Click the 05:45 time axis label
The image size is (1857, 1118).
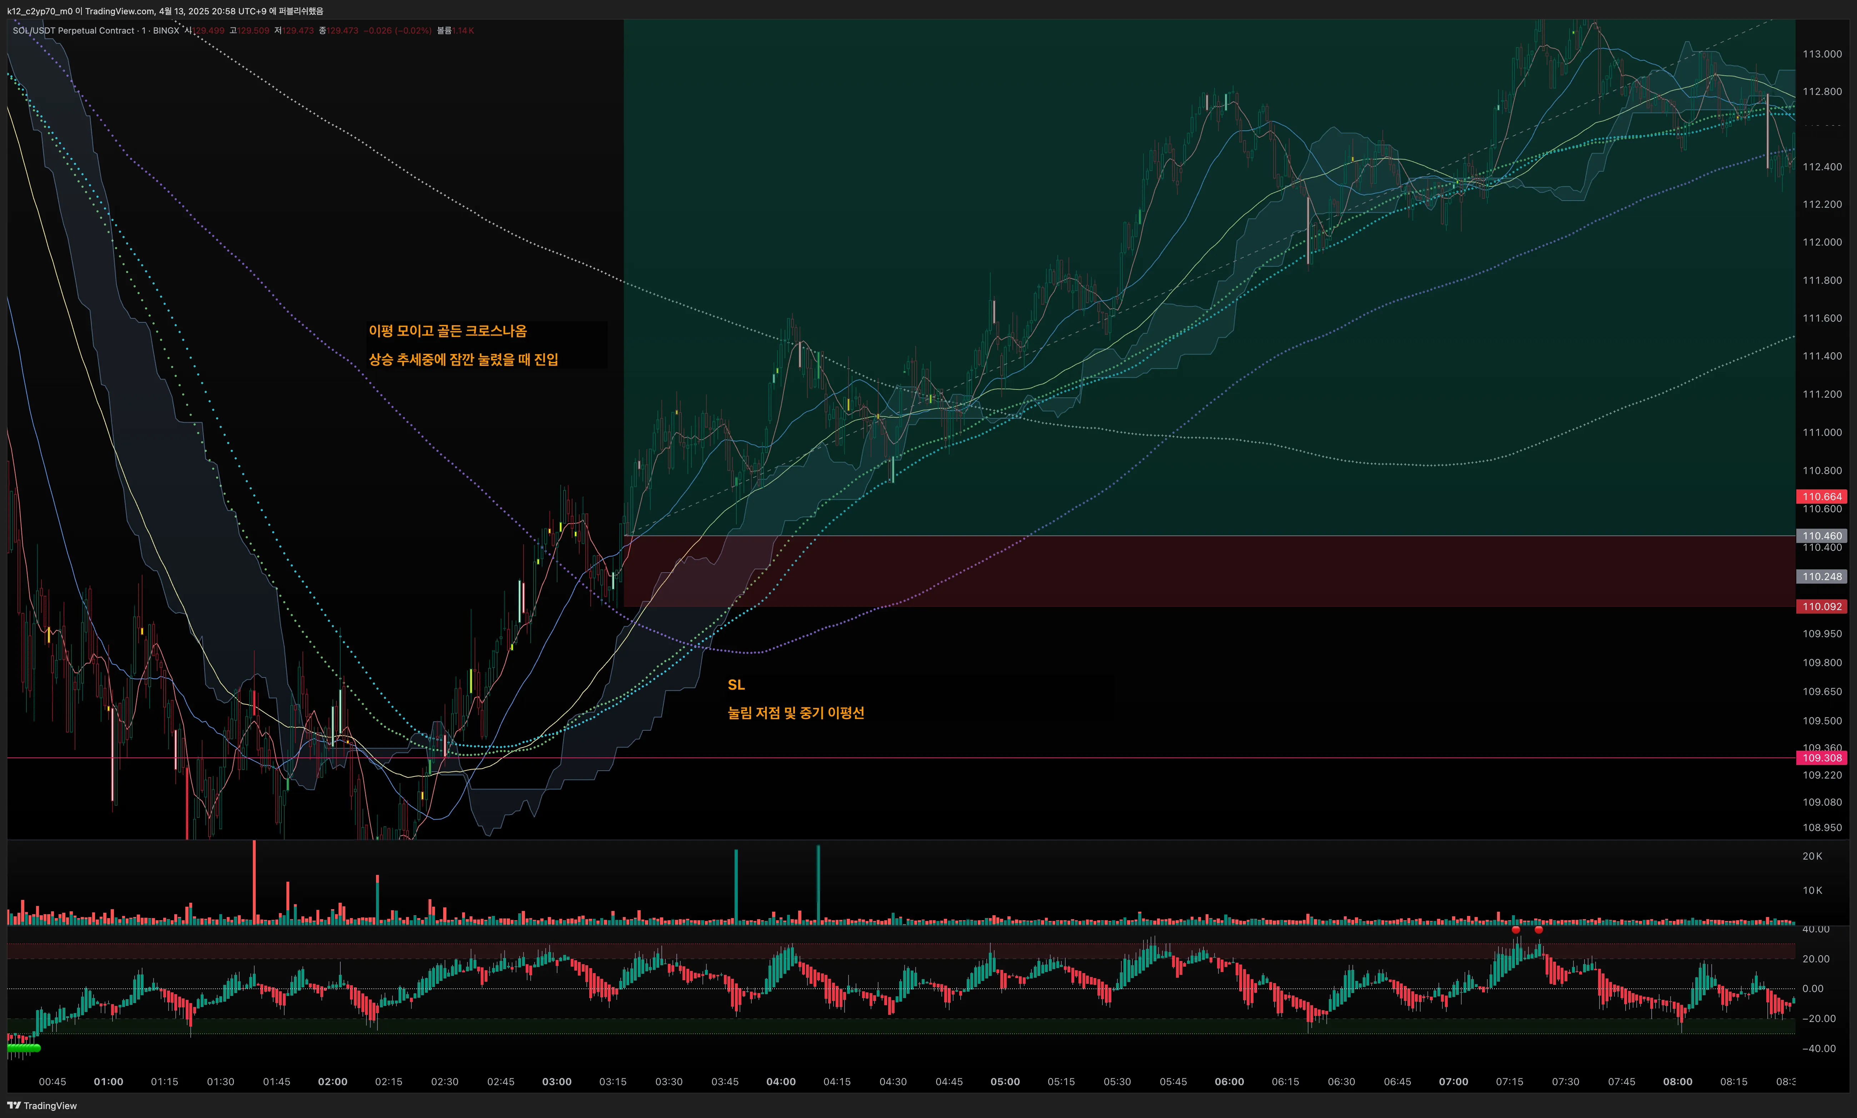coord(1173,1082)
